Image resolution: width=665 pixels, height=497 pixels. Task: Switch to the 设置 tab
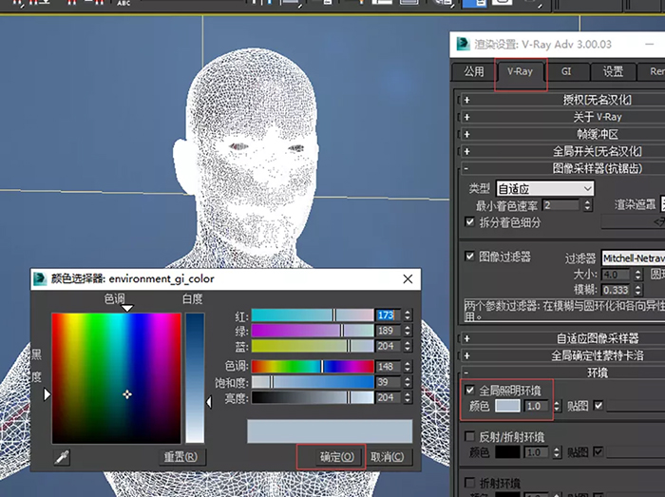[614, 71]
